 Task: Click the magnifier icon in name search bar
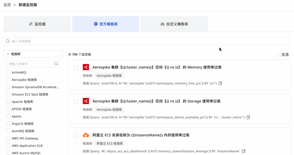click(8, 41)
